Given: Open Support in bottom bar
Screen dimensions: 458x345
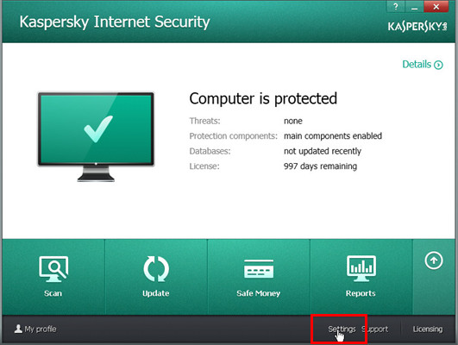Looking at the screenshot, I should coord(374,329).
